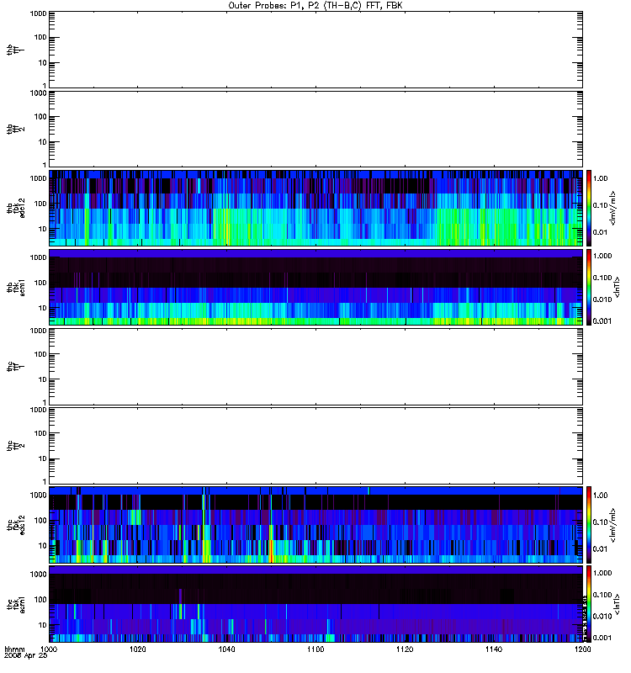Image resolution: width=631 pixels, height=673 pixels.
Task: Click the '<|nT|>' unit label beside thb scm1 color bar
Action: (x=617, y=288)
